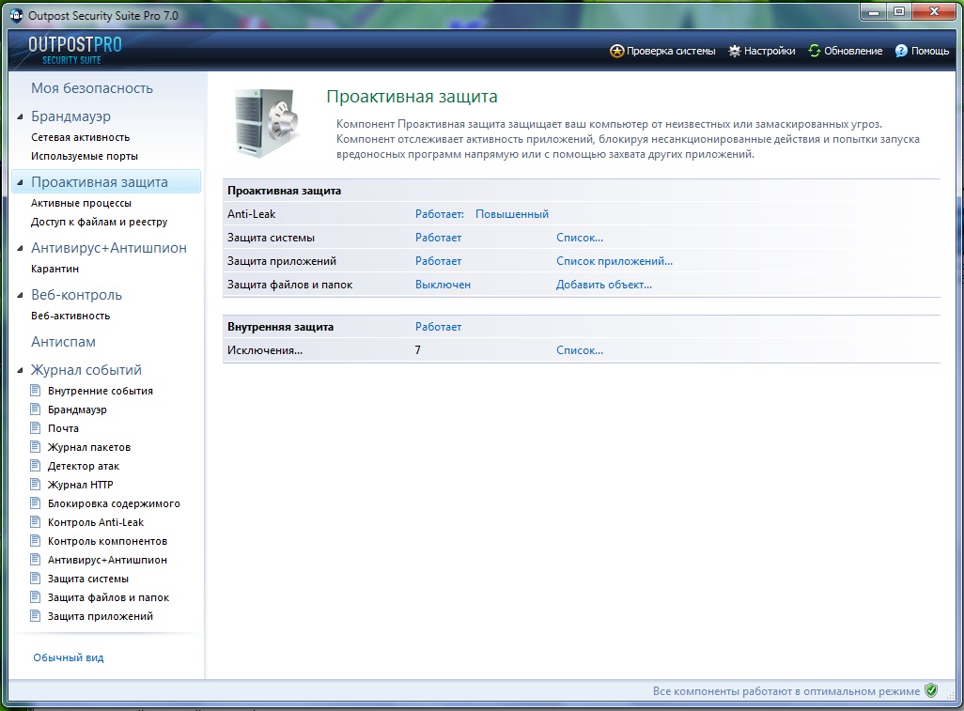Open Помощь from the top bar

923,51
